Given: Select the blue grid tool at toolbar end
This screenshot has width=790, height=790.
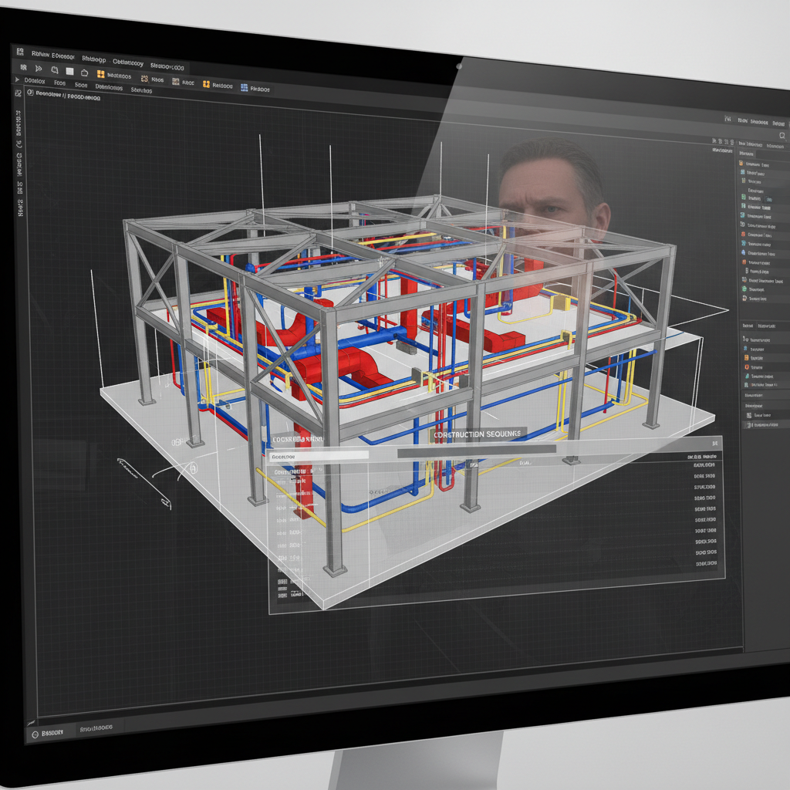Looking at the screenshot, I should [255, 88].
